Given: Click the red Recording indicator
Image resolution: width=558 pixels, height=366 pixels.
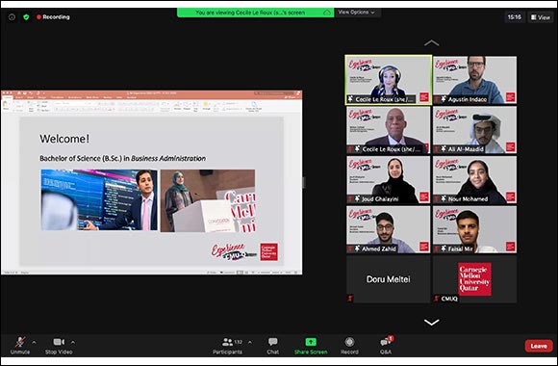Looking at the screenshot, I should [53, 17].
